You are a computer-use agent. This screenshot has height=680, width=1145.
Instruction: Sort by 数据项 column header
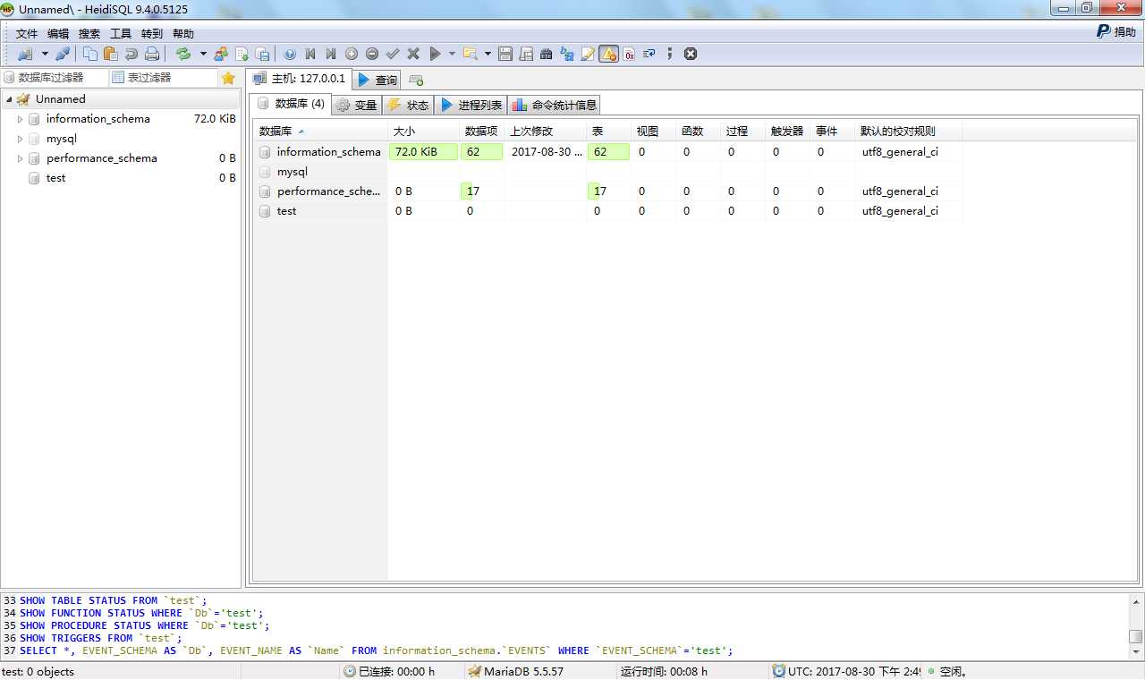482,131
